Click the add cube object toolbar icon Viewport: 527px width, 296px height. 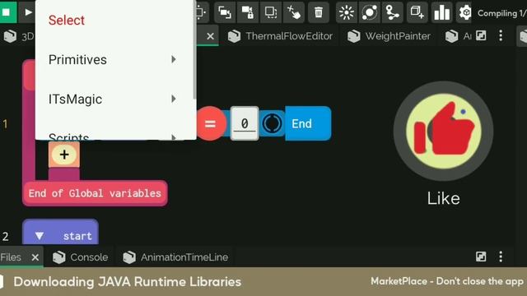[417, 13]
